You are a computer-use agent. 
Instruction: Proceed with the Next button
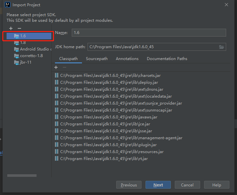pyautogui.click(x=158, y=185)
